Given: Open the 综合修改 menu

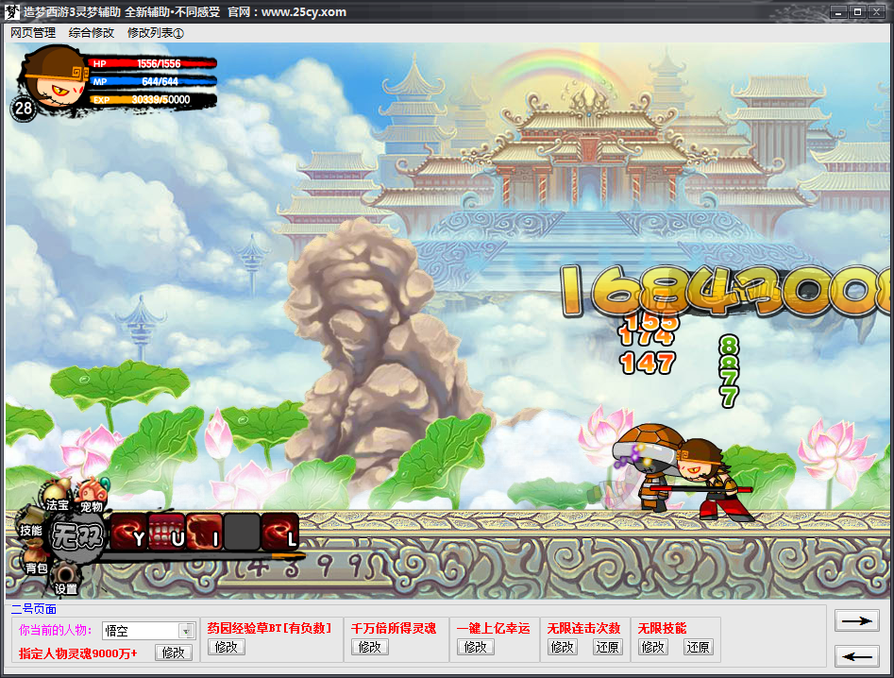Looking at the screenshot, I should tap(92, 33).
